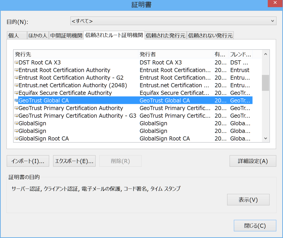Screen dimensions: 283x238
Task: Sort by the フレンド... column header
Action: tap(241, 54)
